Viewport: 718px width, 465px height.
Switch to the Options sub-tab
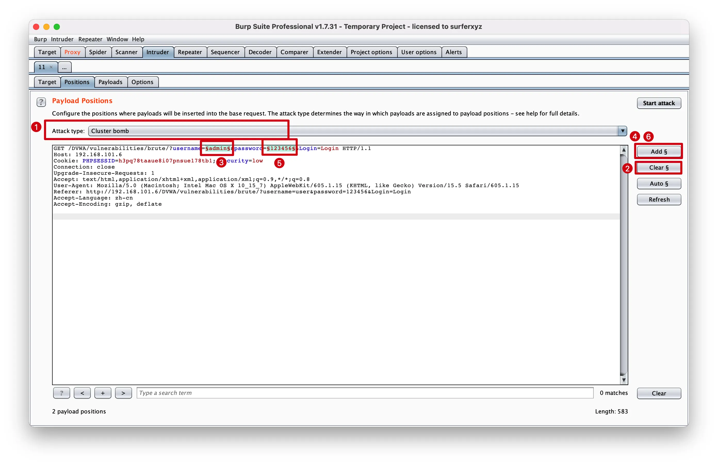click(142, 82)
